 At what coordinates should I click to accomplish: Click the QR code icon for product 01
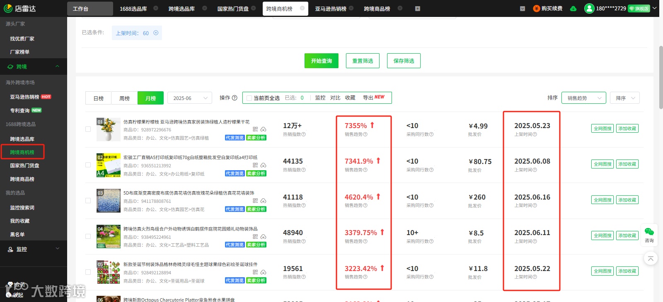(255, 129)
